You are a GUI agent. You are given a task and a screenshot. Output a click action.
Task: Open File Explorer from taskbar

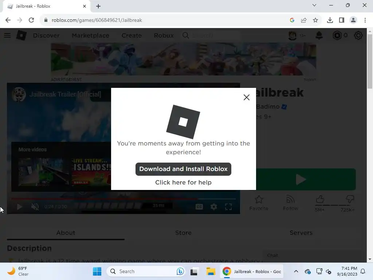tap(211, 271)
